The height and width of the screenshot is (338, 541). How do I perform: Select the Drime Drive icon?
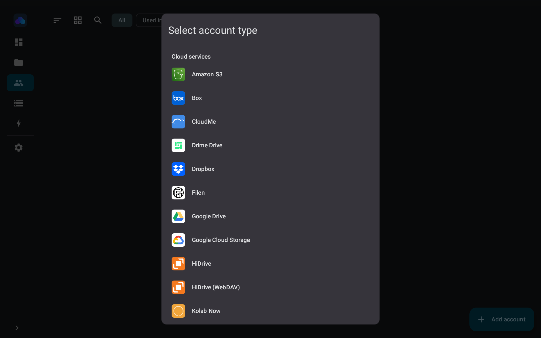[178, 145]
